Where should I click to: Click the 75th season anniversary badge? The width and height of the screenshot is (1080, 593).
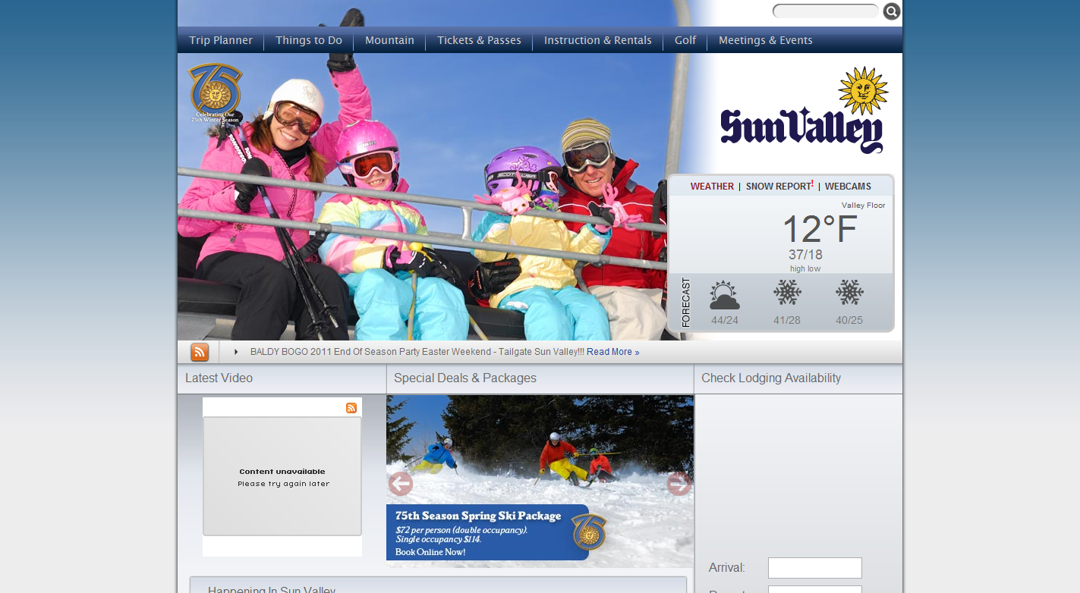[215, 93]
